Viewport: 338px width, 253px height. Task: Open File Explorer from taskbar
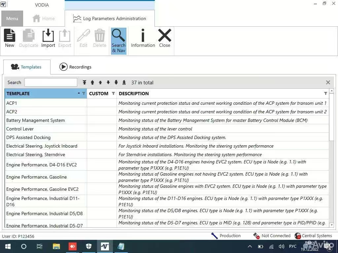coord(56,246)
